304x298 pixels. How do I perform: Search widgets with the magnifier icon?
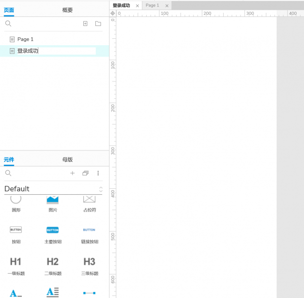[x=8, y=173]
